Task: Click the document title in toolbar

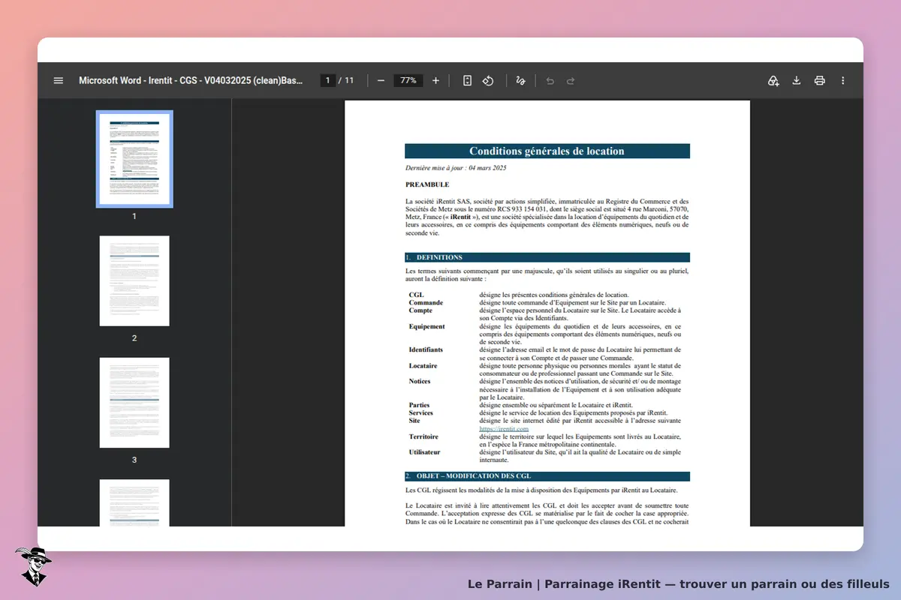Action: click(191, 80)
